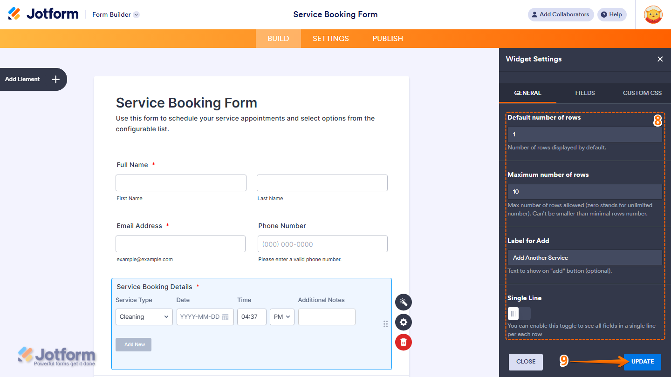The width and height of the screenshot is (671, 377).
Task: Delete the widget with the red trash icon
Action: tap(403, 342)
